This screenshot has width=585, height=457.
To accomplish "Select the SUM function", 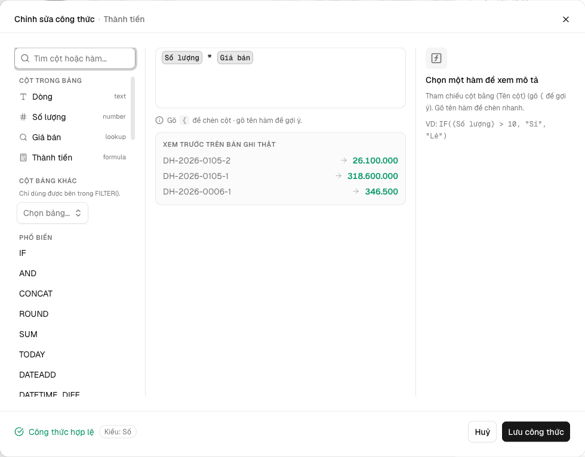I will tap(29, 334).
